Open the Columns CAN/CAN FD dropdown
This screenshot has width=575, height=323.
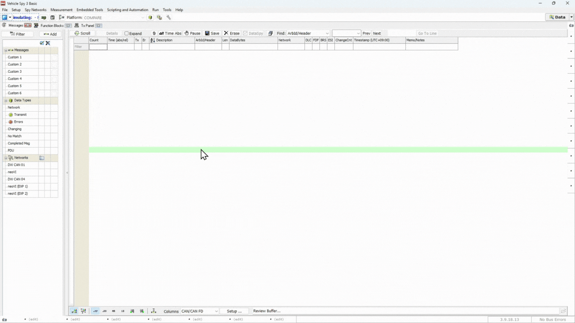[x=216, y=311]
